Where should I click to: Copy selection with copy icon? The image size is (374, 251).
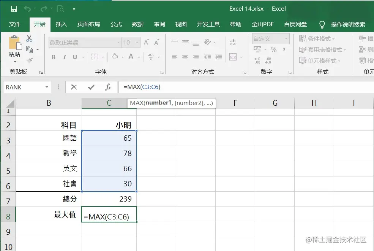30,49
